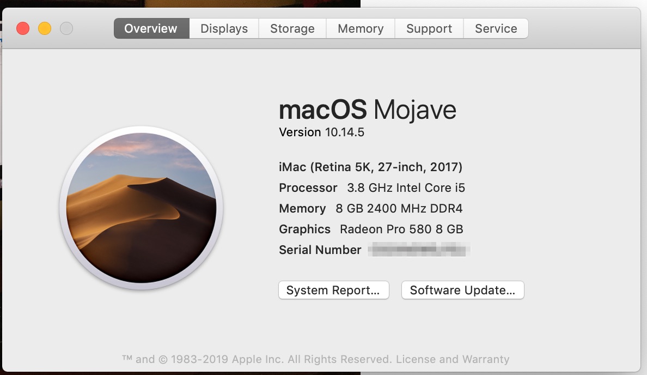Minimize the window with the yellow button

pos(45,28)
